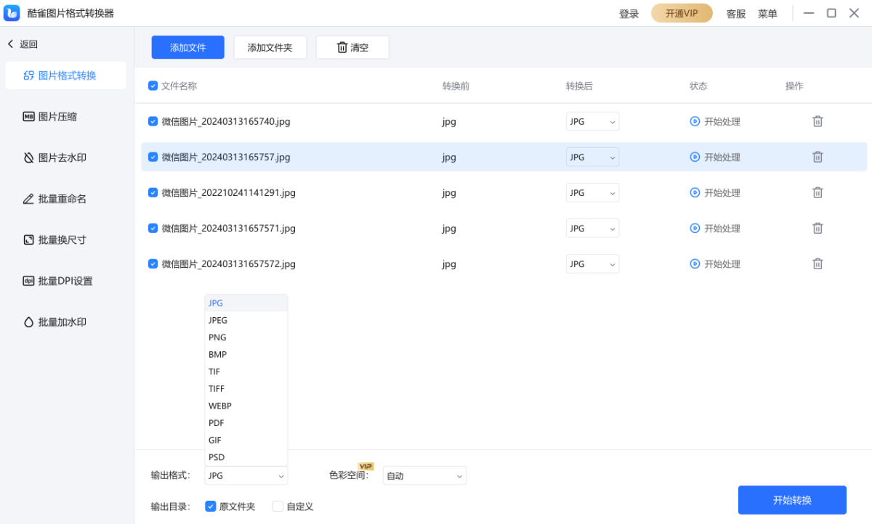Click the back arrow 返回
The width and height of the screenshot is (872, 524).
(23, 44)
